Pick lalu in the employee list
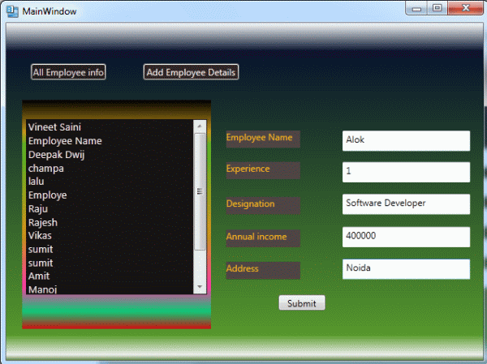 click(x=110, y=182)
